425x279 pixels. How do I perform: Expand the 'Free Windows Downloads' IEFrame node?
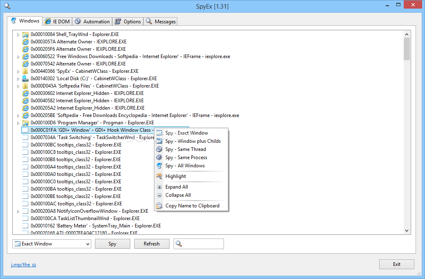tap(18, 57)
